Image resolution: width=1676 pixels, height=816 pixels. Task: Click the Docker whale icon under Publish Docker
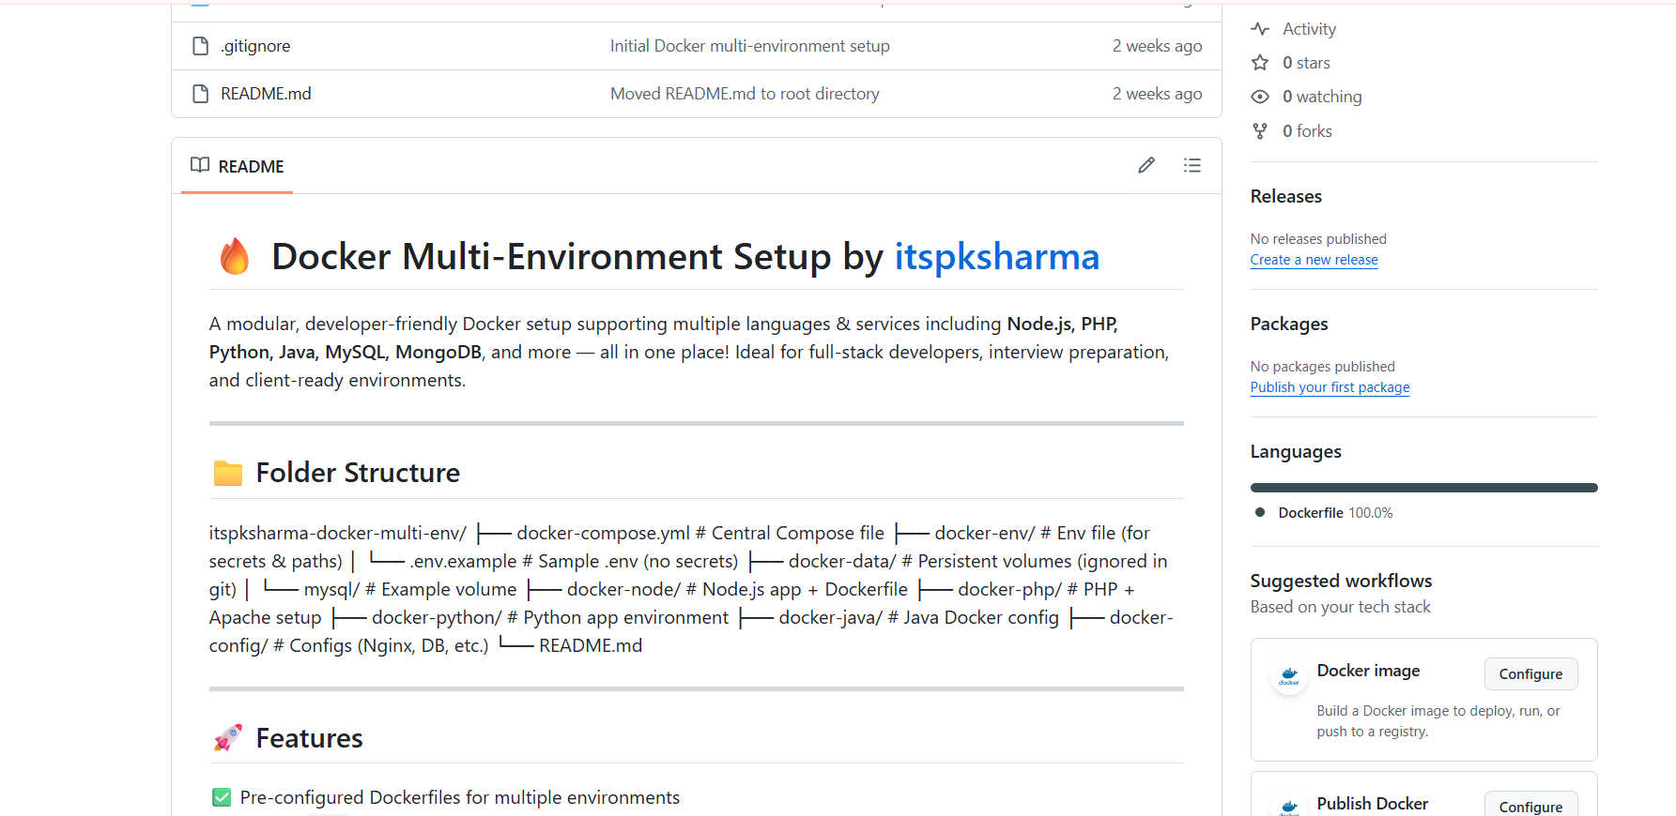point(1288,806)
